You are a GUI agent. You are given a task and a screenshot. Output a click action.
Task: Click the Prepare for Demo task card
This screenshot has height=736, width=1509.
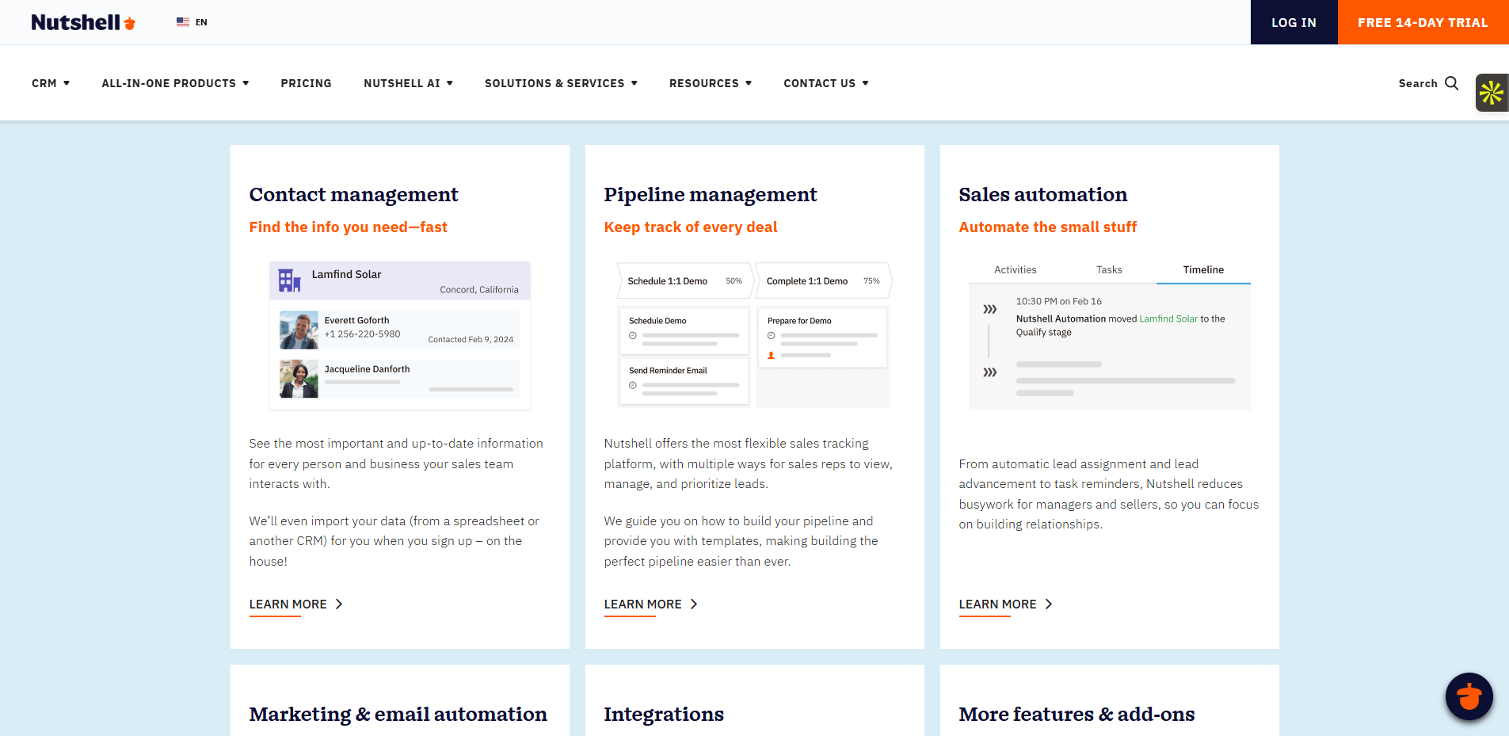(822, 338)
